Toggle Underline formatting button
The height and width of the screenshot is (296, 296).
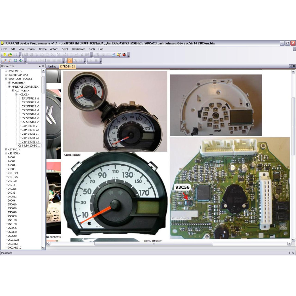(x=42, y=61)
